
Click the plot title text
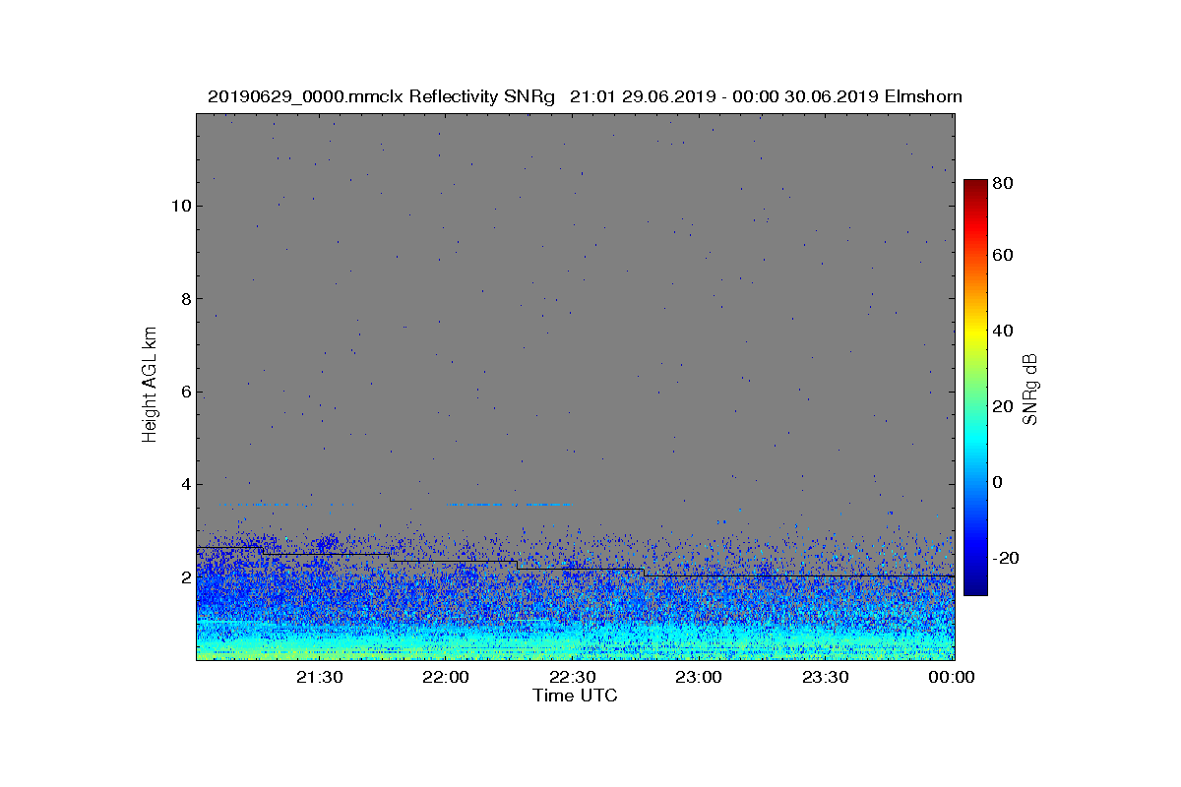pos(585,96)
